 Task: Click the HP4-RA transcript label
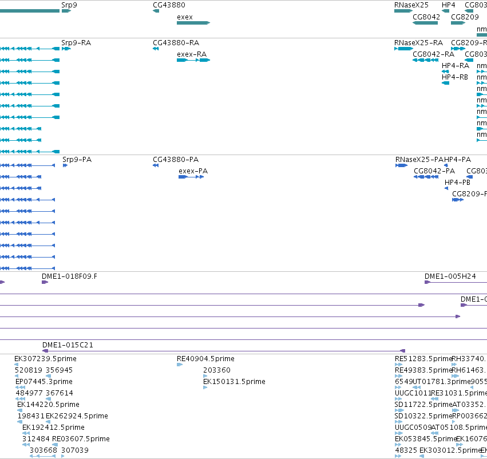pos(456,65)
